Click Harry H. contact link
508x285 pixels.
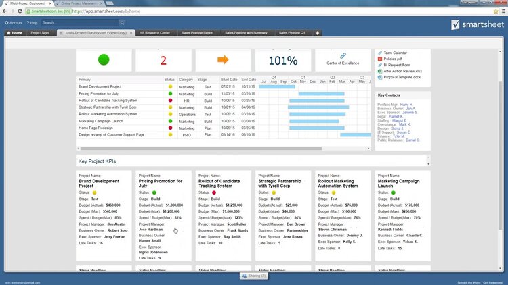(406, 105)
